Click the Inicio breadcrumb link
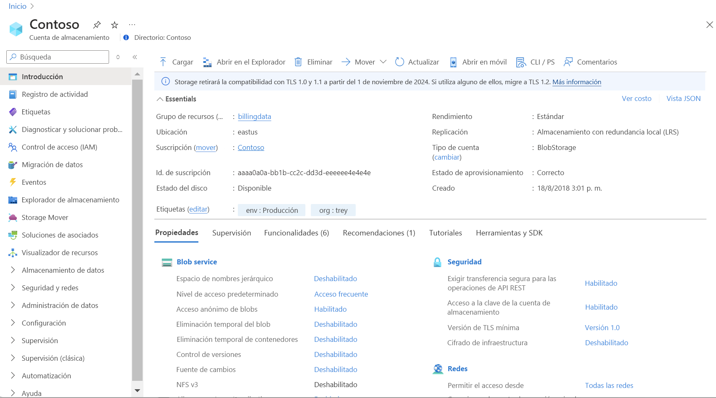 18,6
